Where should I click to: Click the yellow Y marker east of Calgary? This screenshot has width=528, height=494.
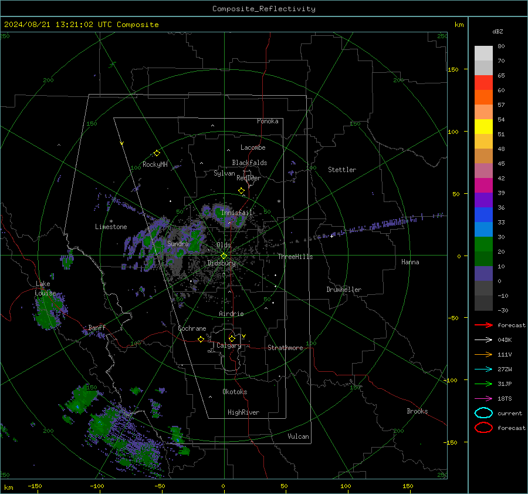pyautogui.click(x=244, y=336)
